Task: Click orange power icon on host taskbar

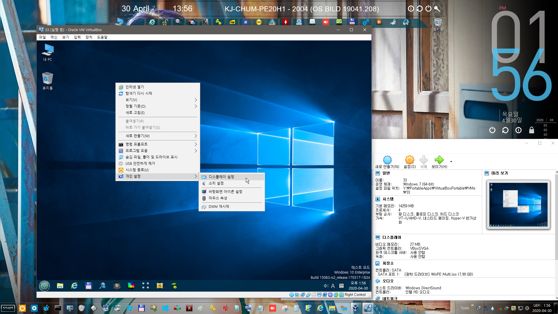Action: (22, 308)
